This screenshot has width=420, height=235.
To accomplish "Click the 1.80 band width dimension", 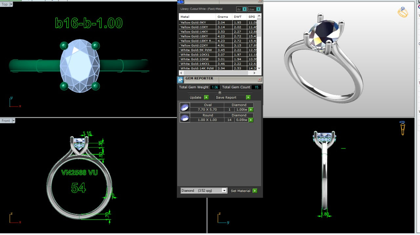I will click(x=325, y=214).
